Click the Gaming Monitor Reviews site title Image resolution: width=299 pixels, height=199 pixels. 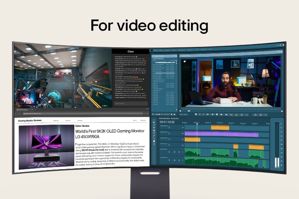tap(29, 120)
